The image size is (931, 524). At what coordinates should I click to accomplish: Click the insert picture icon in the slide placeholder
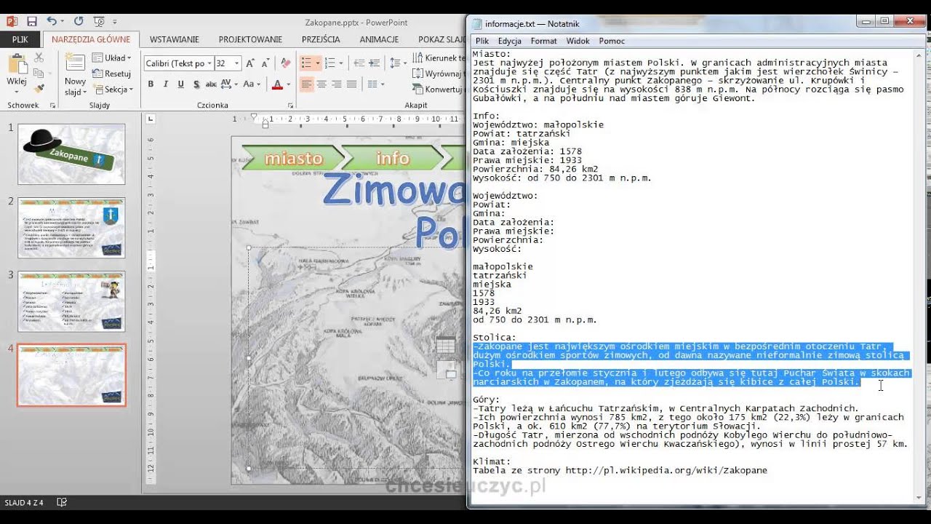click(x=446, y=370)
